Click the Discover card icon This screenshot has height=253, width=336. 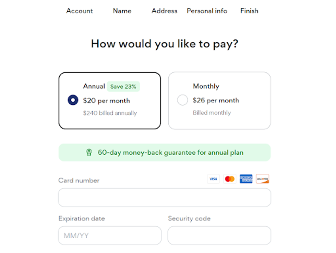262,179
